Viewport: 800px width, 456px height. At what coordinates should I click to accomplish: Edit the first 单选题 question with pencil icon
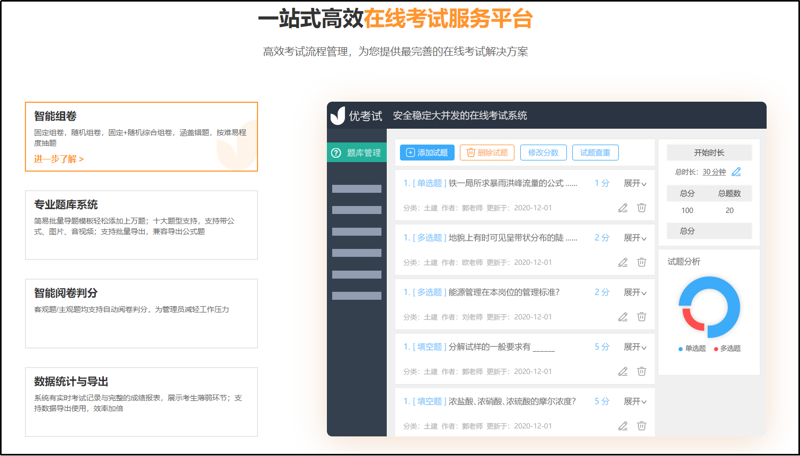(623, 208)
